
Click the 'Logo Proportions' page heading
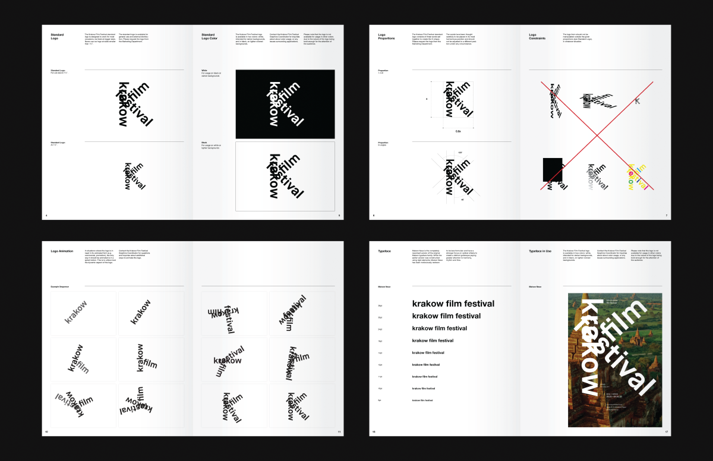click(386, 37)
